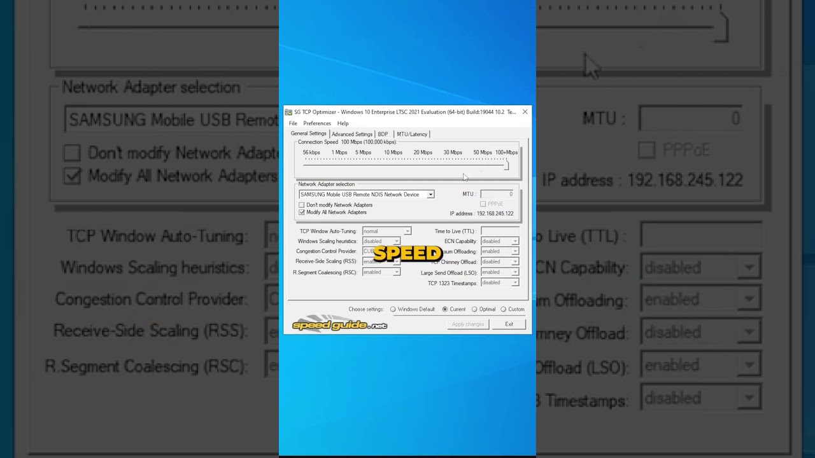The width and height of the screenshot is (815, 458).
Task: Click the Exit button
Action: coord(509,324)
